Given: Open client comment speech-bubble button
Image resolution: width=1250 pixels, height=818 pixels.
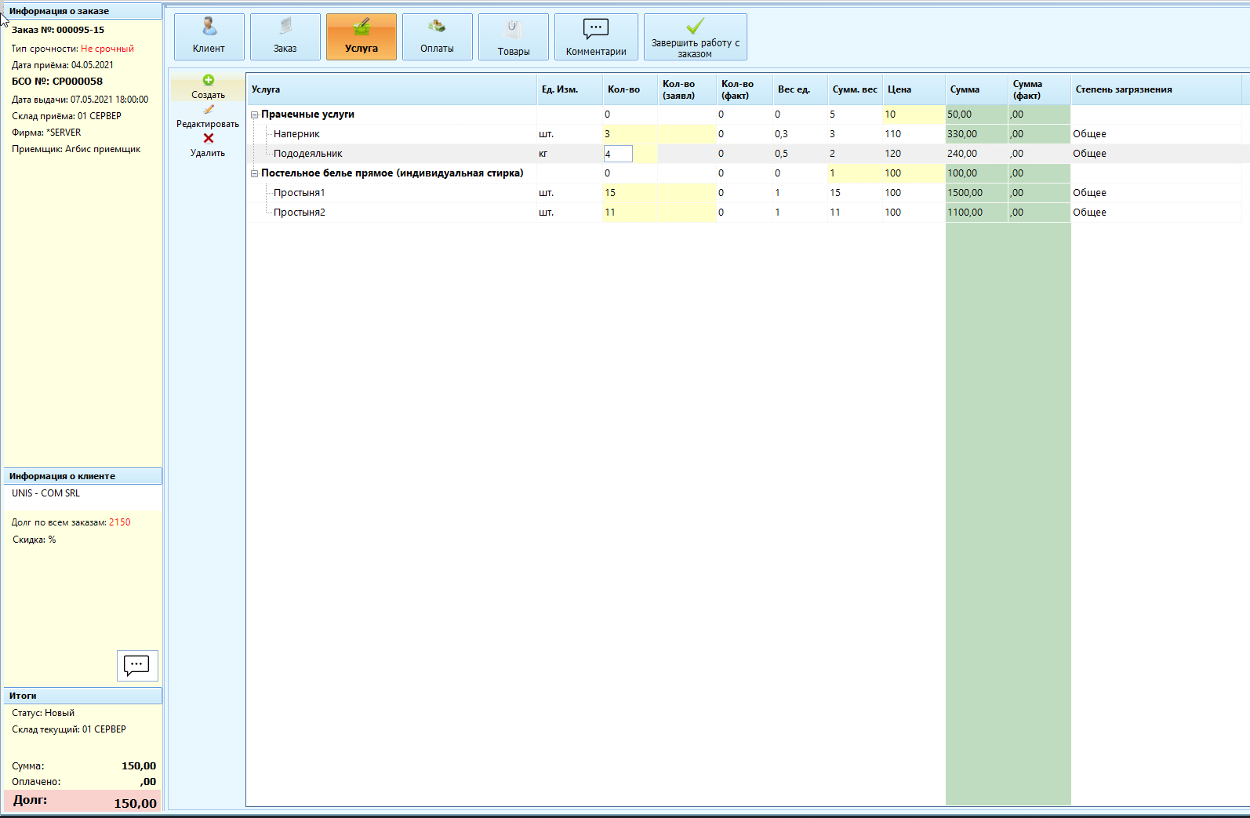Looking at the screenshot, I should tap(137, 665).
